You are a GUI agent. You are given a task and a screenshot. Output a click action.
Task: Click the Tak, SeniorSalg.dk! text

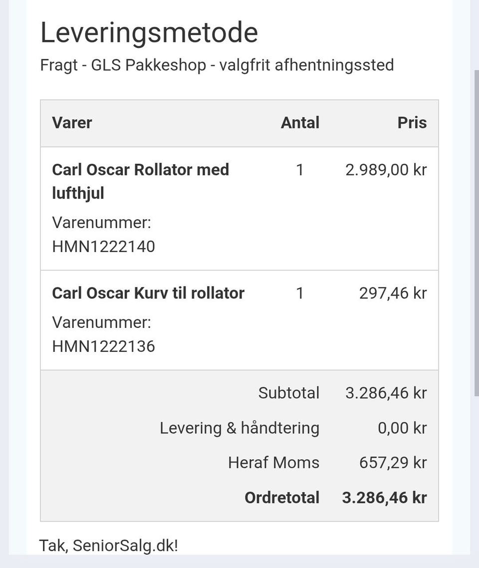108,546
